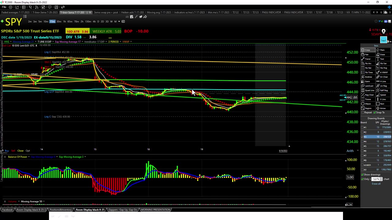This screenshot has width=392, height=220.
Task: Select the A VWAP anchor tool
Action: point(383,72)
